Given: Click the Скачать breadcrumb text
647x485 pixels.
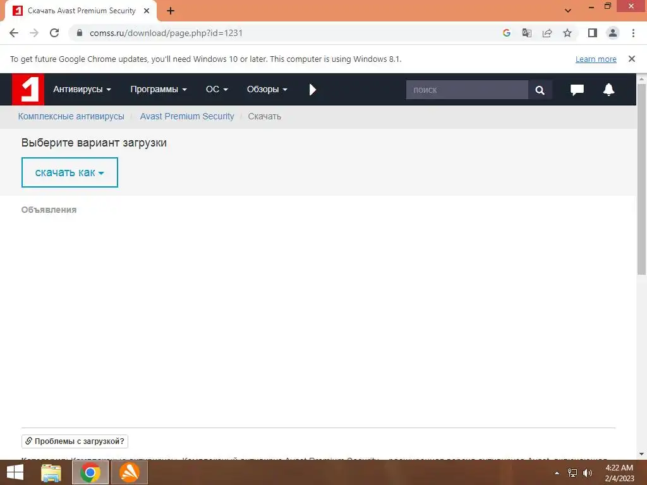Looking at the screenshot, I should click(x=265, y=116).
